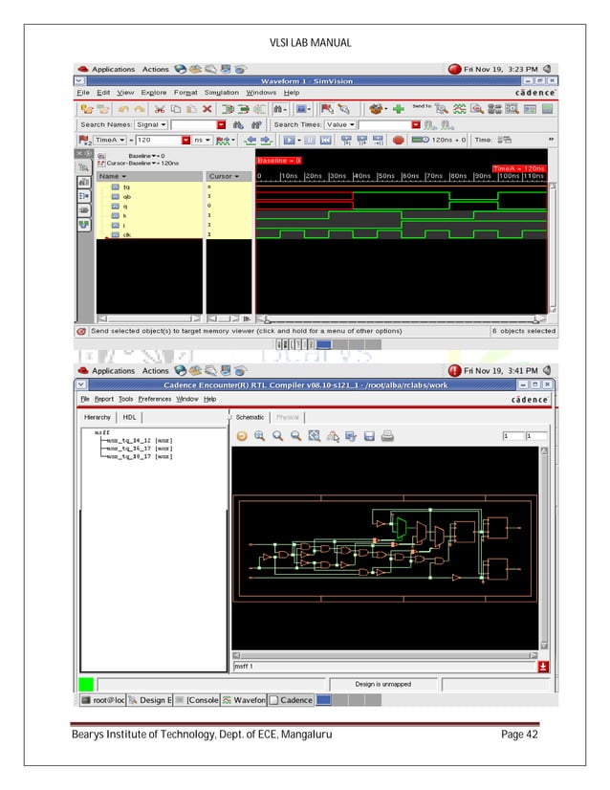Click the green plus add icon
610x790 pixels.
398,109
